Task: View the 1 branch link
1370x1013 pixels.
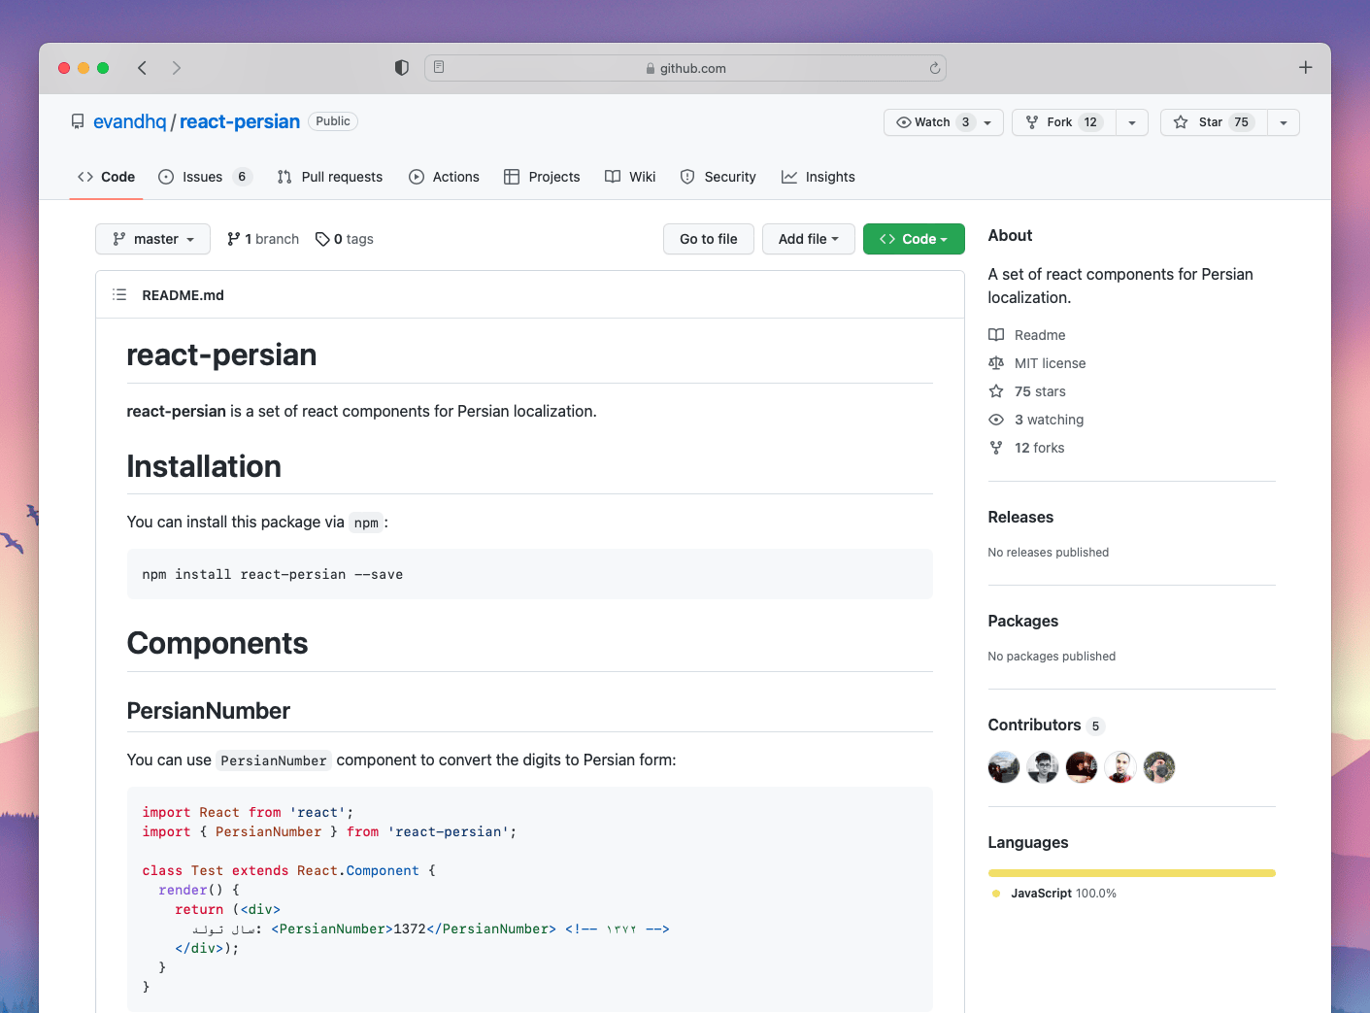Action: coord(263,239)
